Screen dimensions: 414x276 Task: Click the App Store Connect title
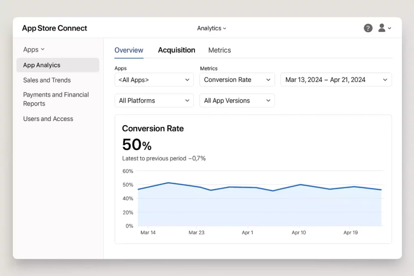point(55,28)
